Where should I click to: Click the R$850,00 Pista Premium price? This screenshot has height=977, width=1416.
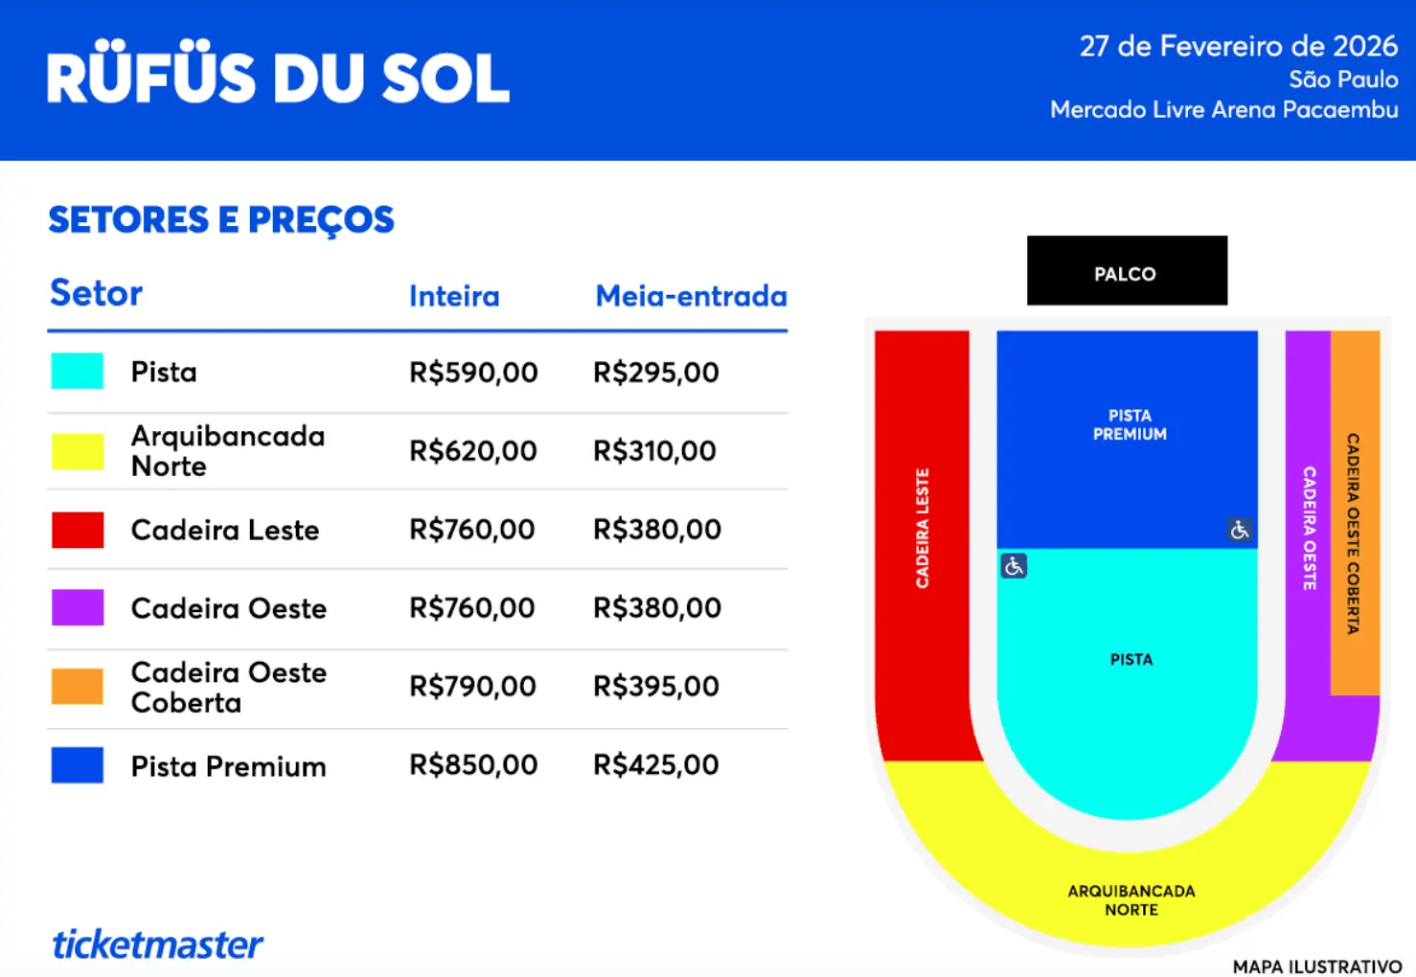click(473, 764)
